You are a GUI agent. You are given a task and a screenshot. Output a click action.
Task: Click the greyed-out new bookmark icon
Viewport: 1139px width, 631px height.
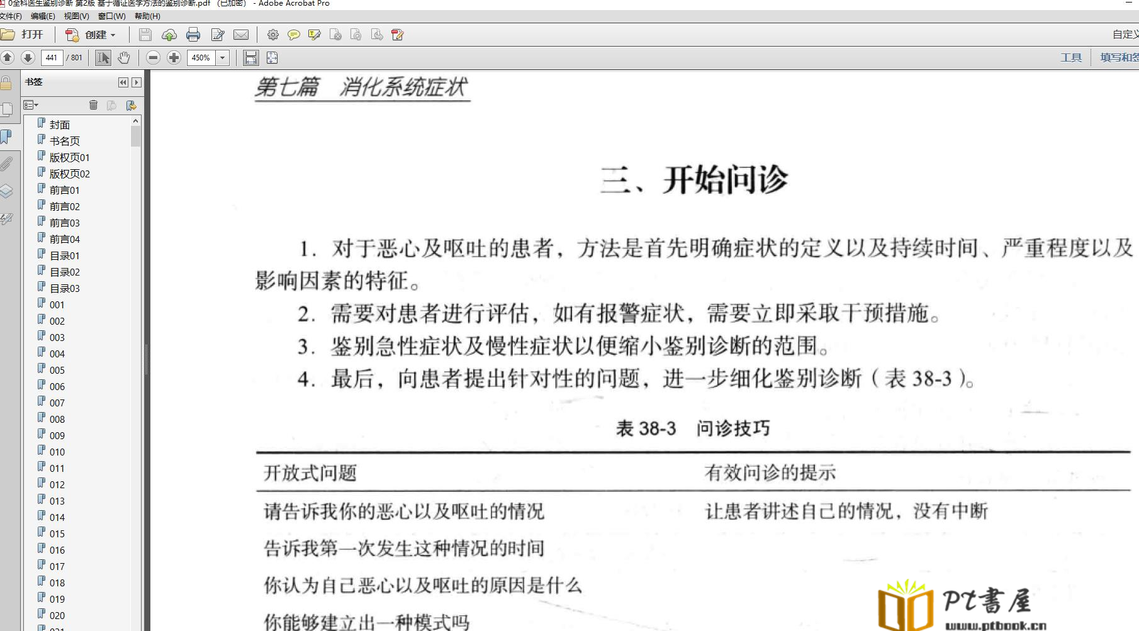tap(112, 105)
